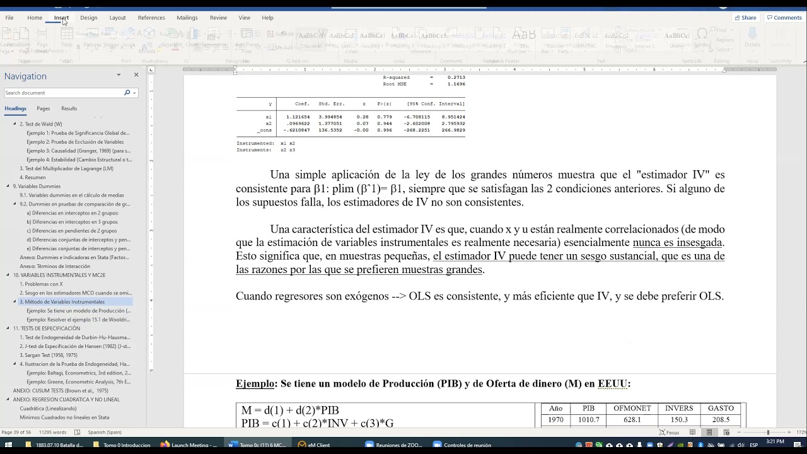Image resolution: width=807 pixels, height=454 pixels.
Task: Go to 'Anexo: Términos de Interacción' heading
Action: point(55,266)
